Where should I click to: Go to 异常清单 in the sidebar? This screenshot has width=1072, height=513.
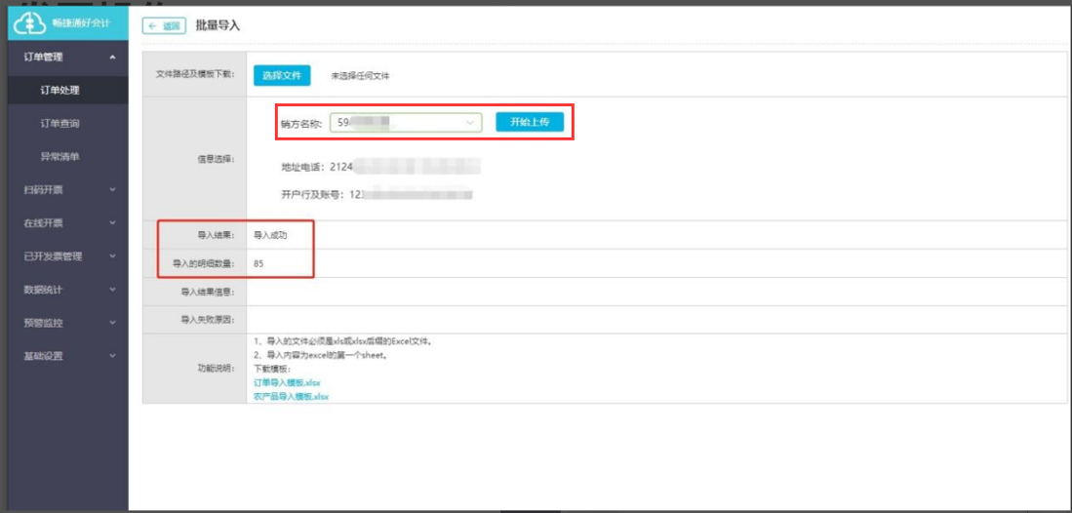[x=60, y=157]
